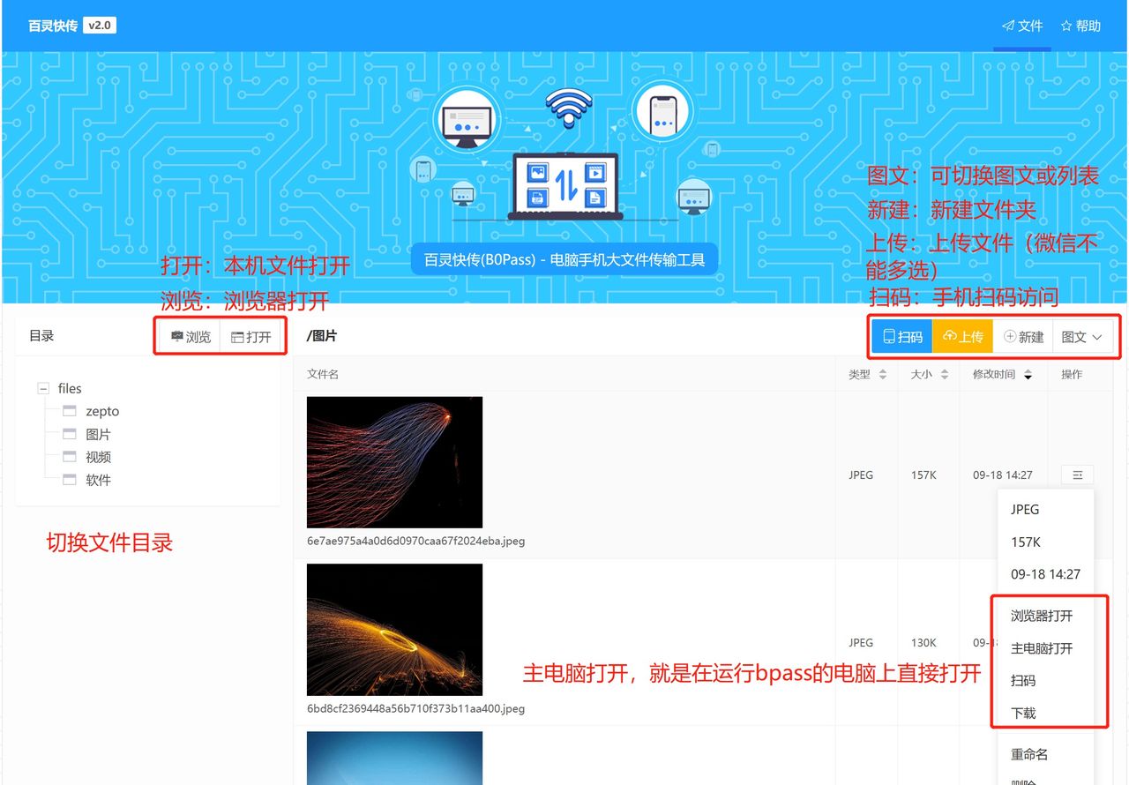Click the 打开 local-open button in directory panel

coord(250,337)
